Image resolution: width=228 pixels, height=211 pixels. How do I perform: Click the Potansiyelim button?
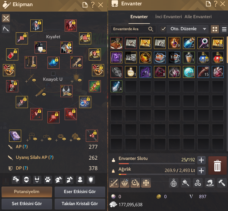tap(27, 192)
